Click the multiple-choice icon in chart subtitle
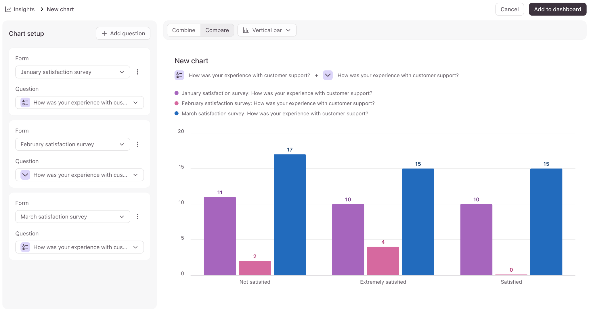This screenshot has width=589, height=309. pyautogui.click(x=179, y=75)
